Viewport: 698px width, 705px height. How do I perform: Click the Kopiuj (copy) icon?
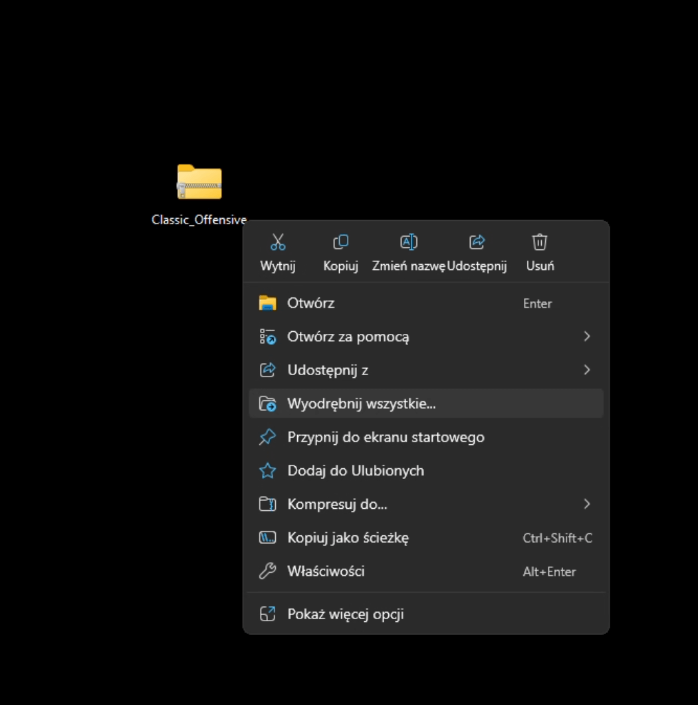tap(340, 243)
